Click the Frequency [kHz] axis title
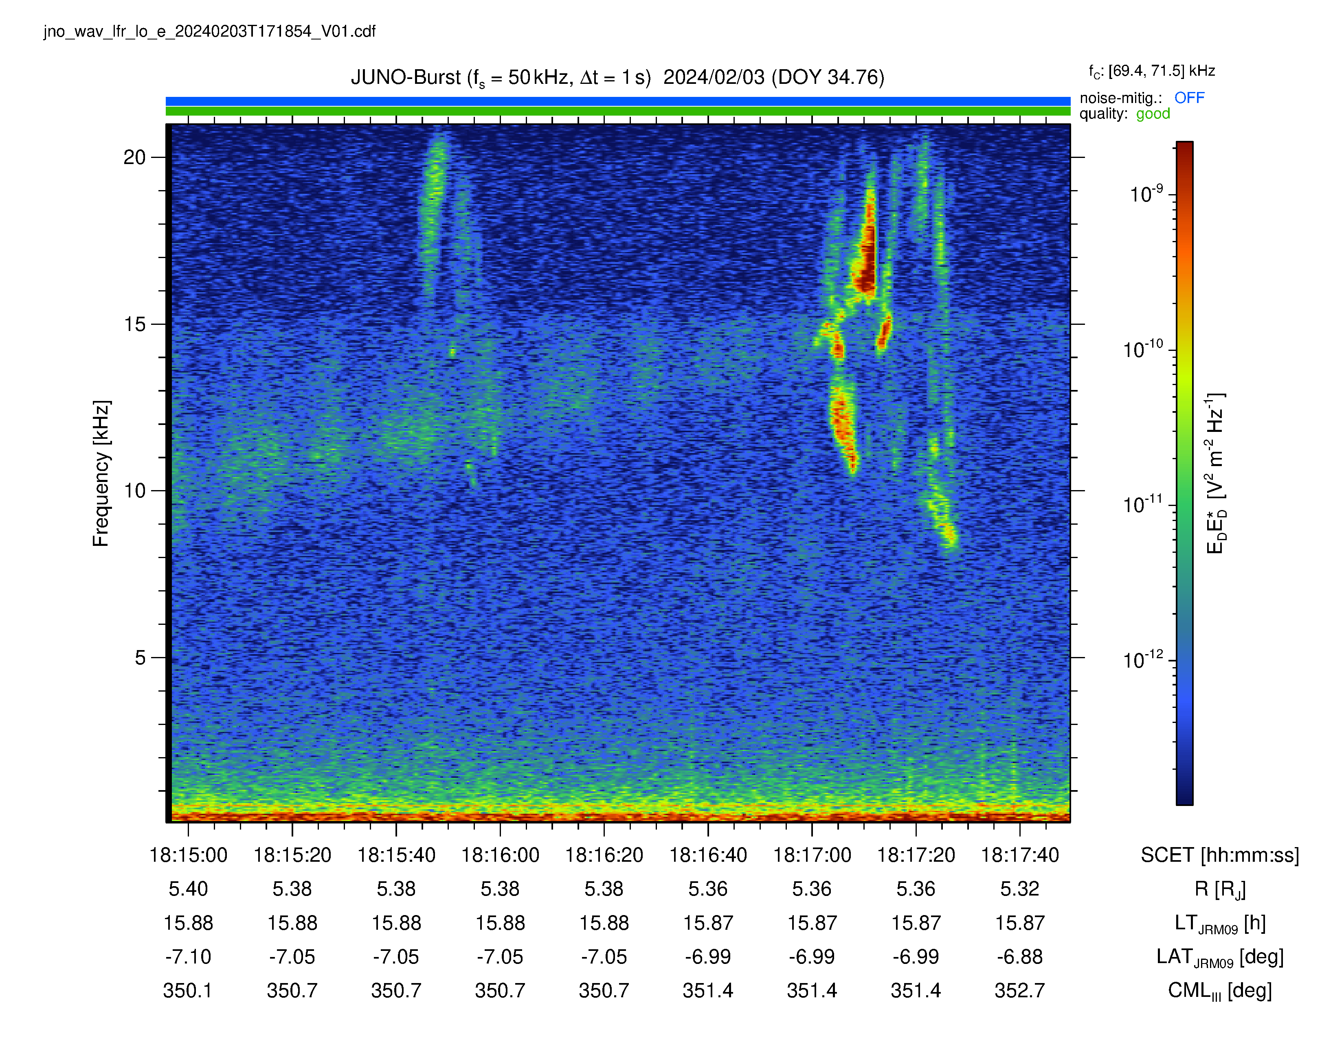This screenshot has width=1344, height=1038. pyautogui.click(x=101, y=473)
